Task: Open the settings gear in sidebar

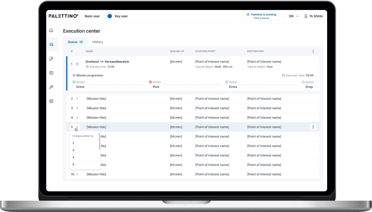Action: coord(51,101)
